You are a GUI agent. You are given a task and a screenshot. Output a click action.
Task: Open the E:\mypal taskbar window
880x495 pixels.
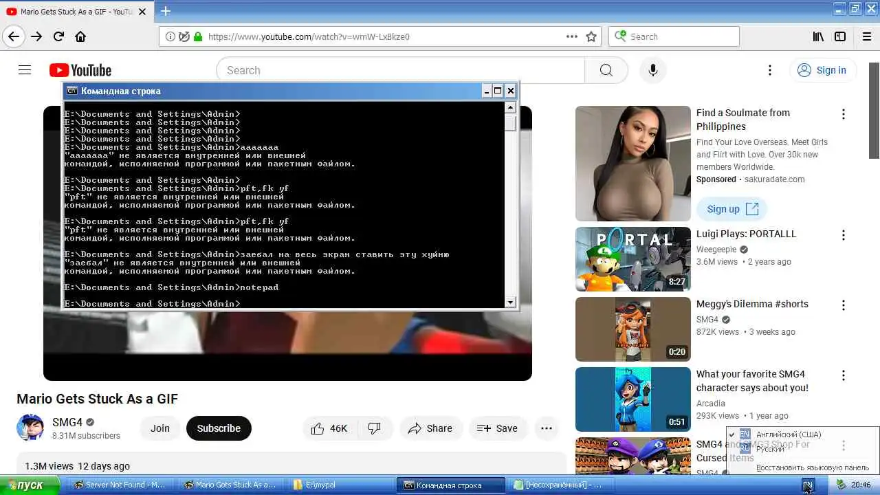[x=340, y=485]
